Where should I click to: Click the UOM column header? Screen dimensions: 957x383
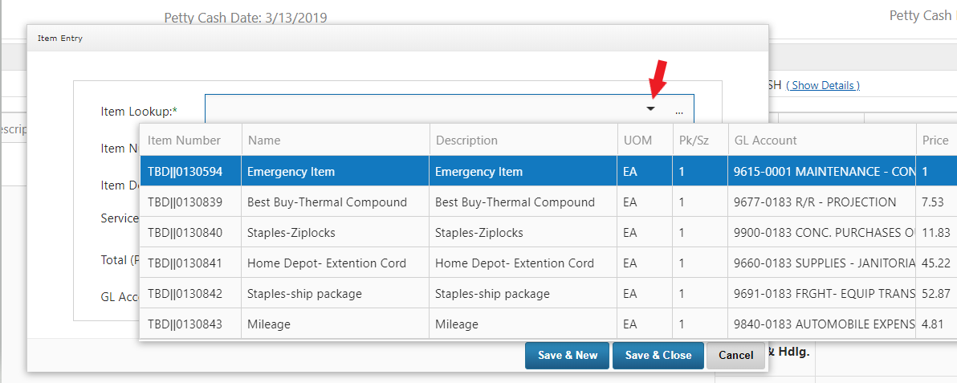click(637, 140)
